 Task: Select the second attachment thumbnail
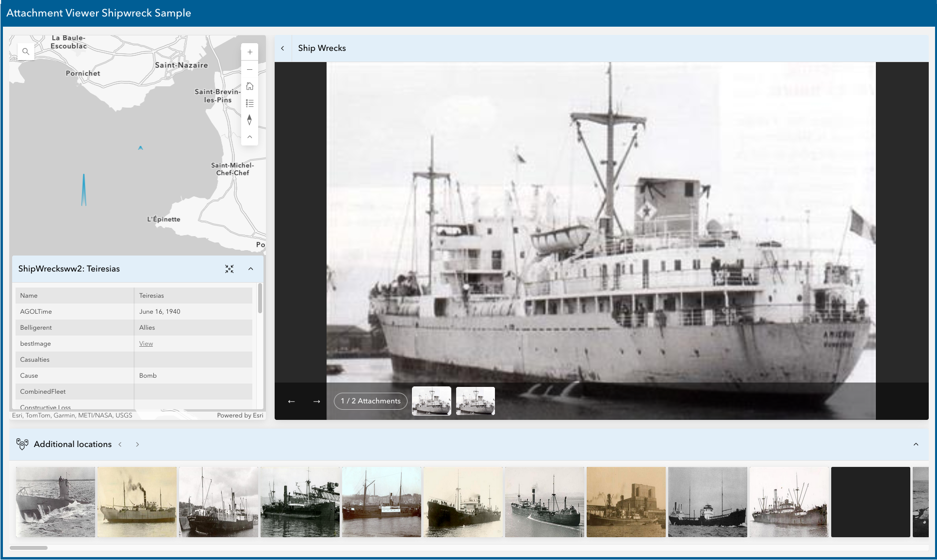pos(475,401)
